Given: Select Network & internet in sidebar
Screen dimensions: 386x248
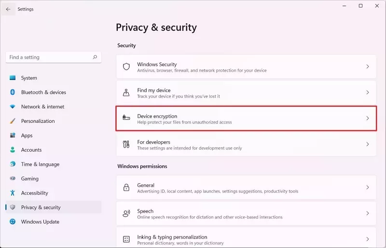Looking at the screenshot, I should pos(42,107).
